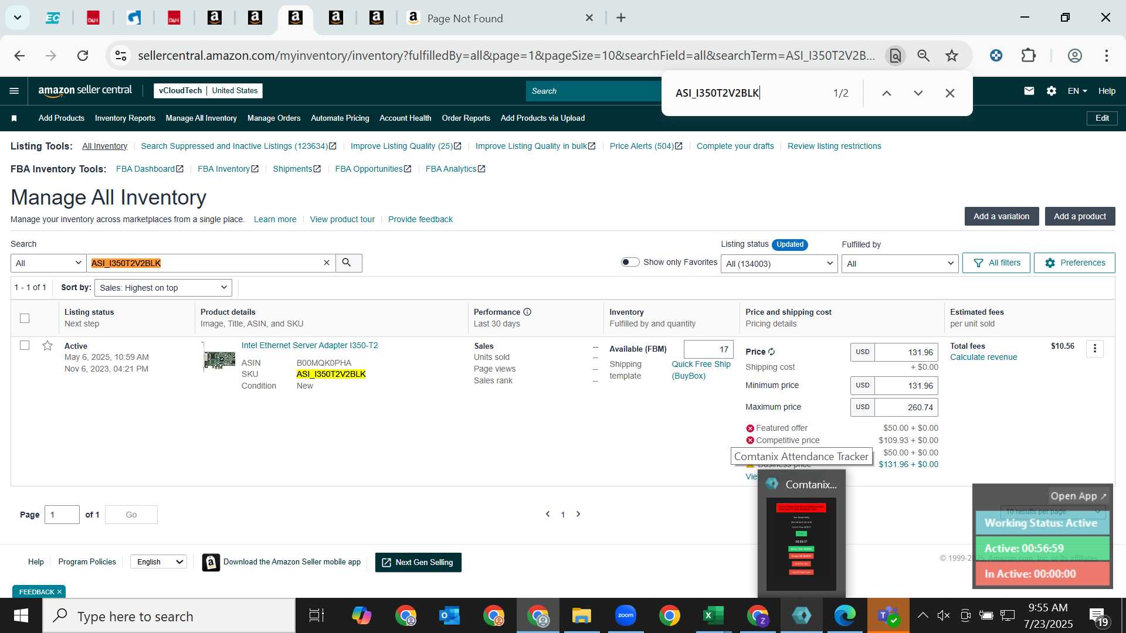
Task: Click the Edit button in nav bar
Action: click(1102, 118)
